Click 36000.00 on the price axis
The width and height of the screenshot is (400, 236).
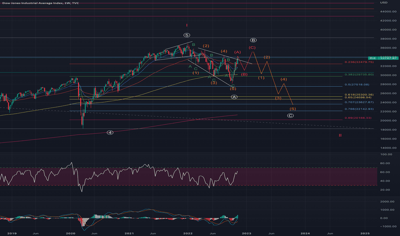(388, 48)
